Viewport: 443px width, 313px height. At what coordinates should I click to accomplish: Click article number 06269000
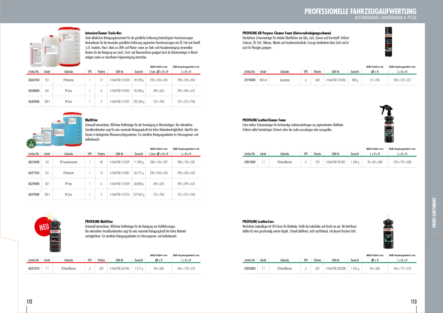pyautogui.click(x=34, y=101)
